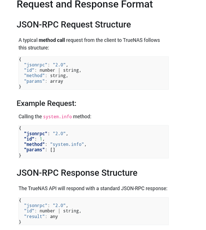The image size is (206, 230).
Task: Click the empty params brackets in example
Action: (52, 150)
